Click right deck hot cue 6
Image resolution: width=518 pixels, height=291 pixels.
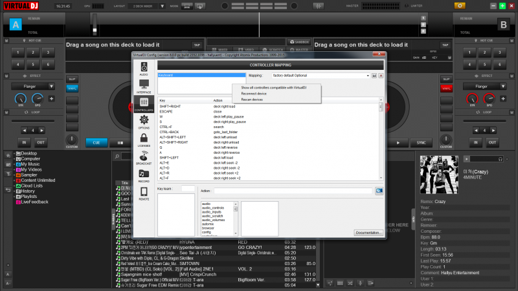click(x=499, y=64)
